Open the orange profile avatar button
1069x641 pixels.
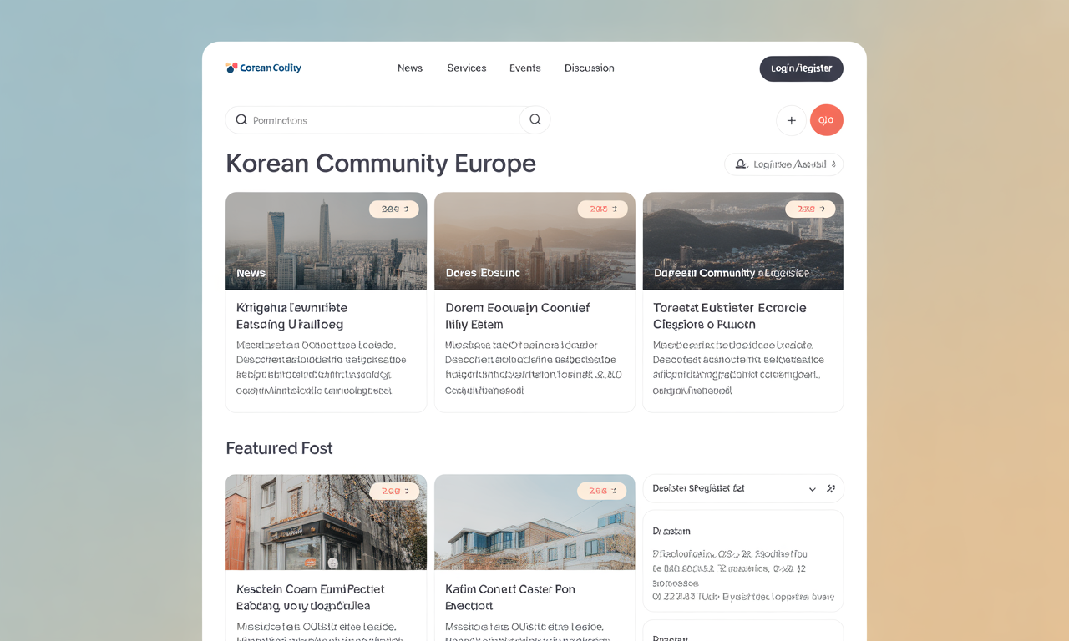point(827,120)
